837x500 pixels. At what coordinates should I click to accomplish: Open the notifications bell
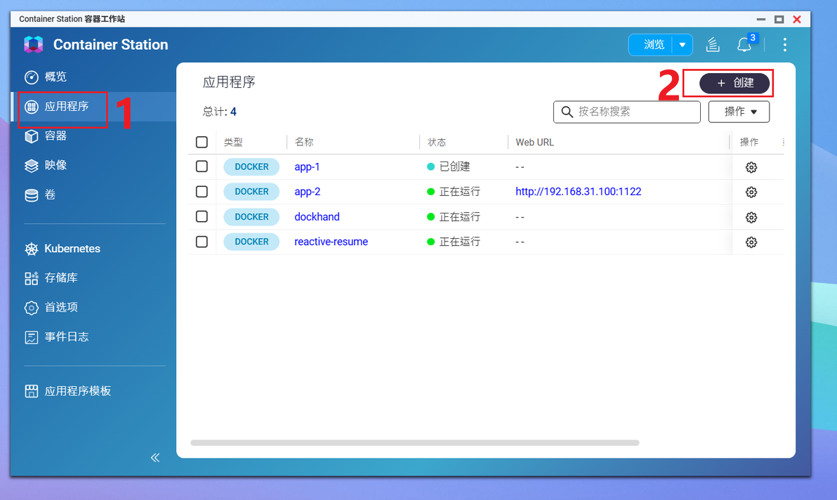click(x=744, y=45)
